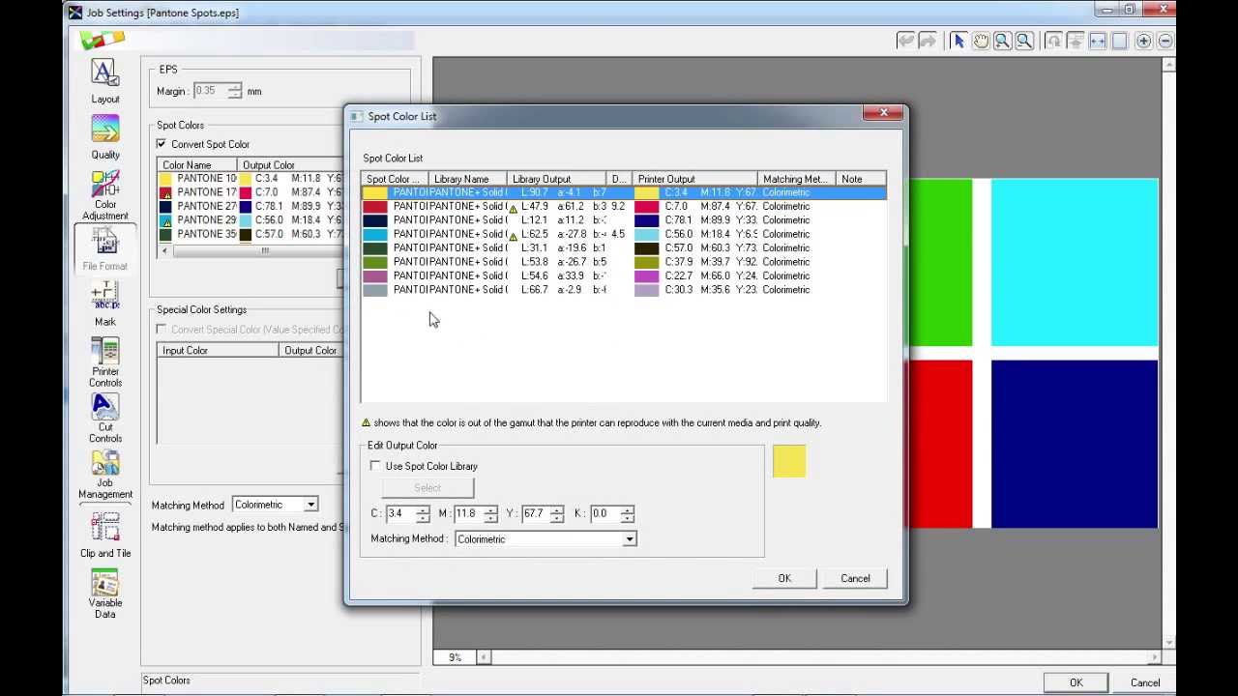Open the Job Management icon
The height and width of the screenshot is (696, 1238).
click(x=105, y=475)
